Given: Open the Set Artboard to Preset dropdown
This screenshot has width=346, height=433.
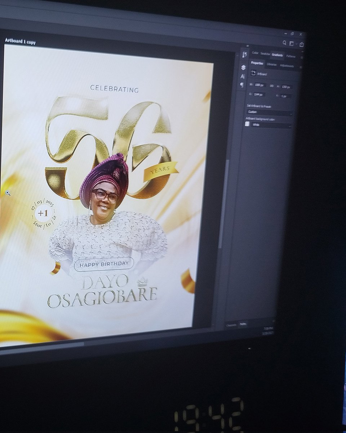Looking at the screenshot, I should click(x=270, y=112).
